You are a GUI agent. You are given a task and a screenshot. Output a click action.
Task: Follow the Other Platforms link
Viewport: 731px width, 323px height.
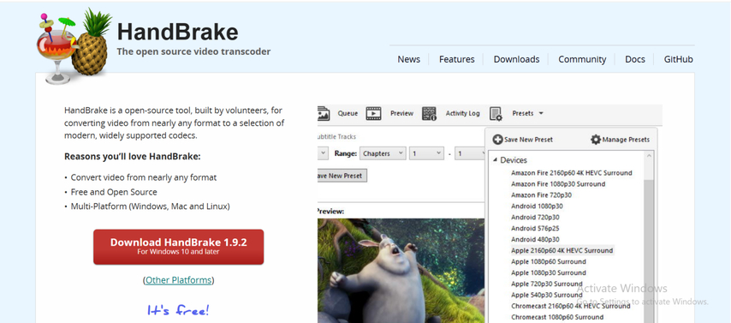tap(179, 280)
